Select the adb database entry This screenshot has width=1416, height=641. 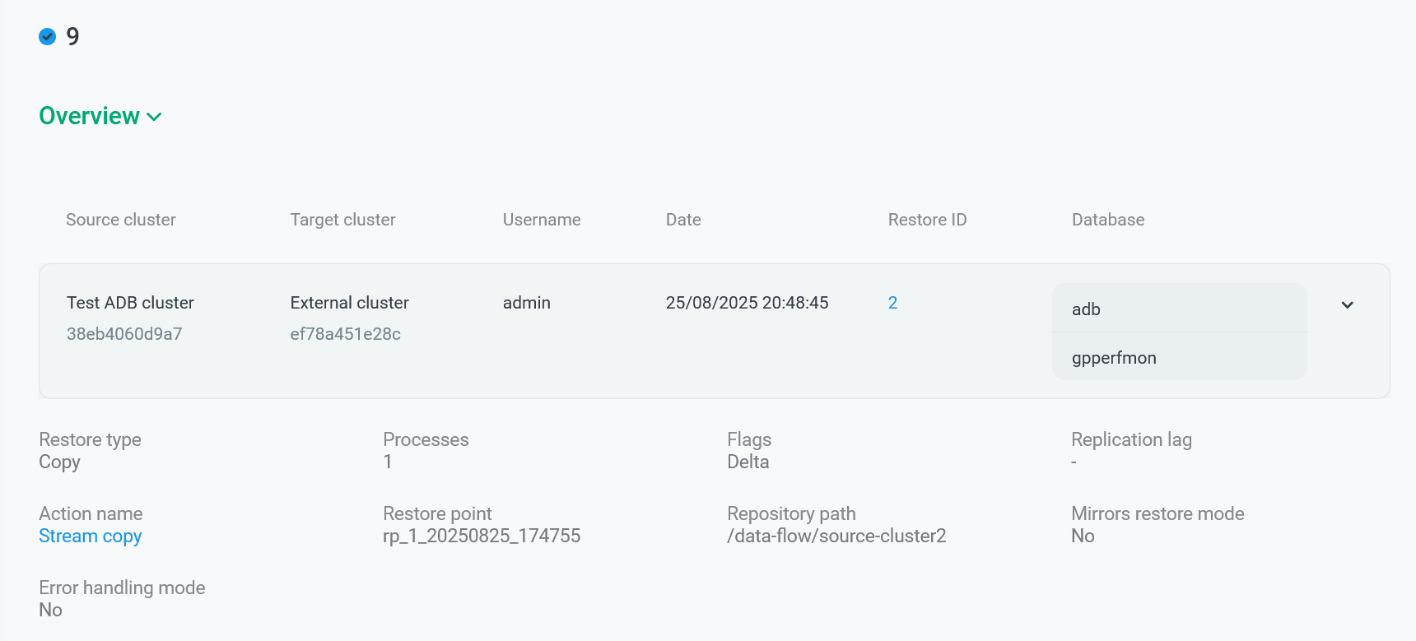pyautogui.click(x=1179, y=309)
